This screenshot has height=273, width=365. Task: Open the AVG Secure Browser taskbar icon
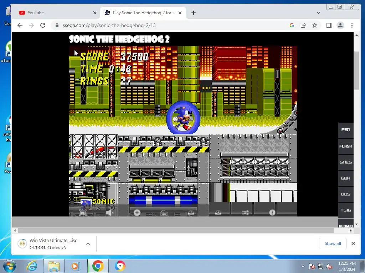pyautogui.click(x=120, y=266)
